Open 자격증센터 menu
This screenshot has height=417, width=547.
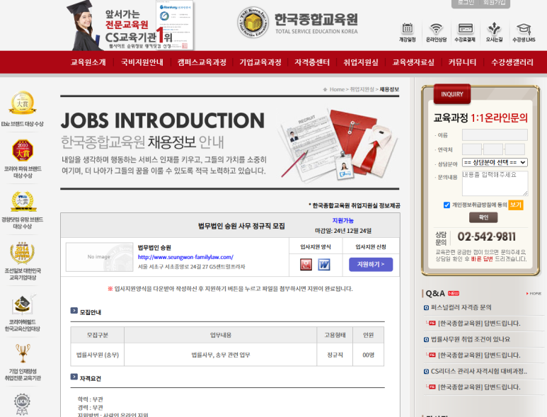(x=312, y=62)
